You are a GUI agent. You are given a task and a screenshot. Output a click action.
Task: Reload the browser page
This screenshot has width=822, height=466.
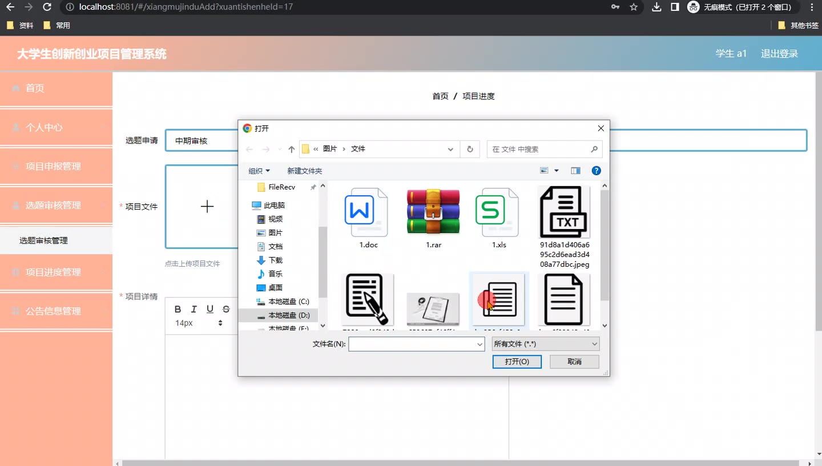[x=47, y=7]
